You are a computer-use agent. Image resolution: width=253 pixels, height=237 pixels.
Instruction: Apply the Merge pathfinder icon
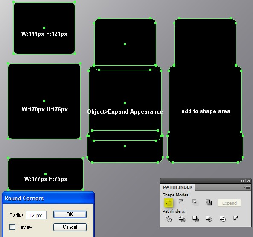(195, 219)
